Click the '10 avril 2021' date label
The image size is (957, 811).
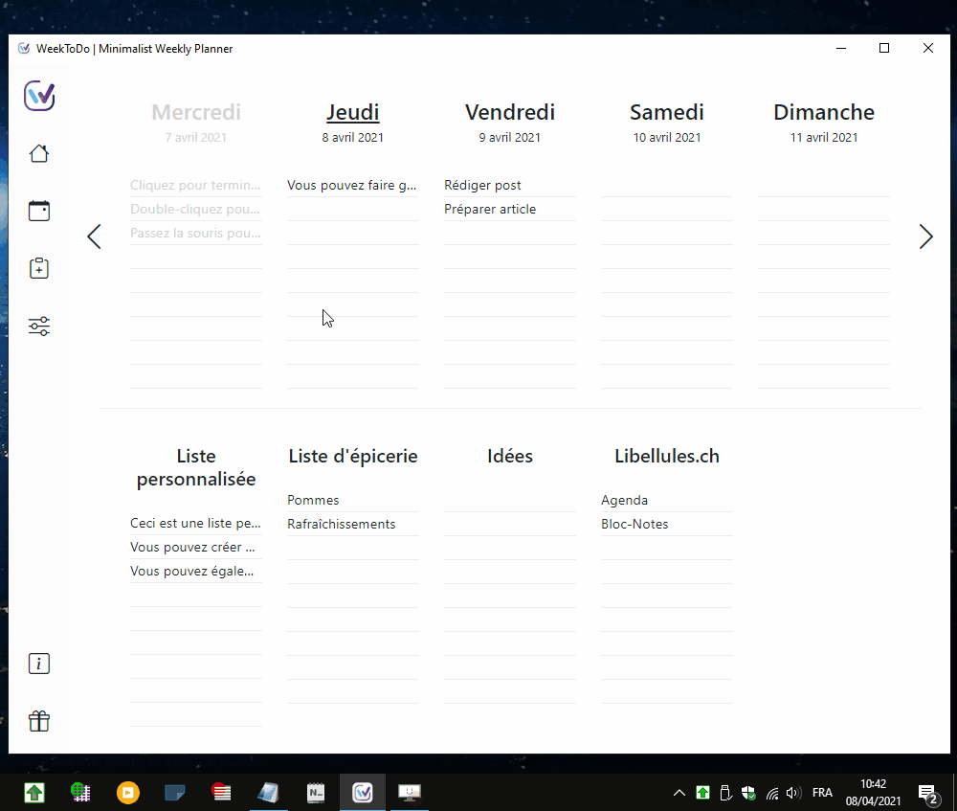666,138
